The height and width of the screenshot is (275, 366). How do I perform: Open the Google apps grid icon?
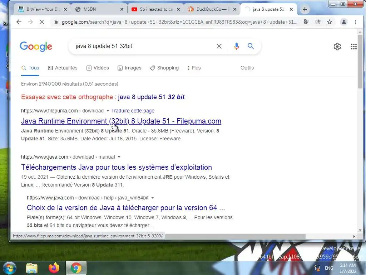tap(353, 47)
